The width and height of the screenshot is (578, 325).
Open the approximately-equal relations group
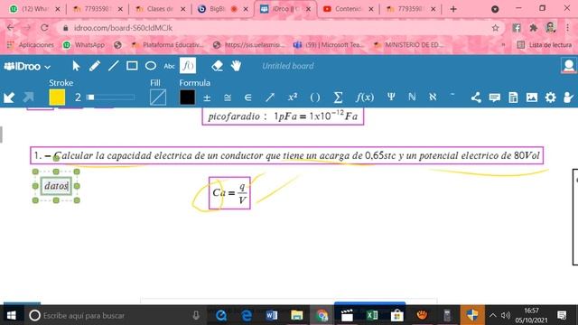pyautogui.click(x=228, y=97)
